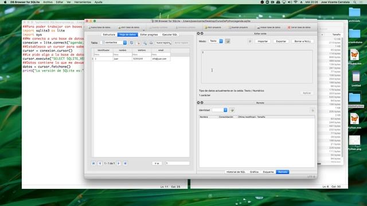Click the icon beside Identidad dropdown
Screen dimensions: 367x206
[232, 110]
